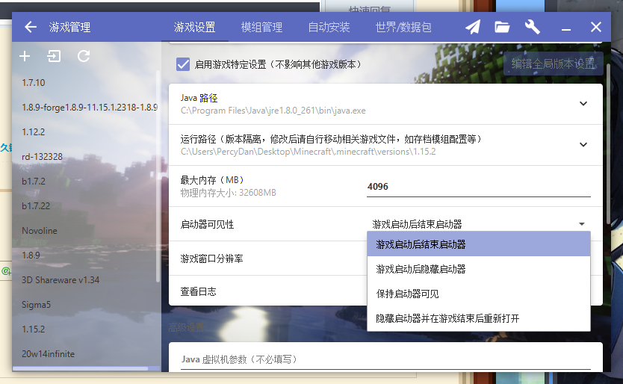Switch to the 模组管理 tab
The height and width of the screenshot is (384, 623).
(x=261, y=27)
